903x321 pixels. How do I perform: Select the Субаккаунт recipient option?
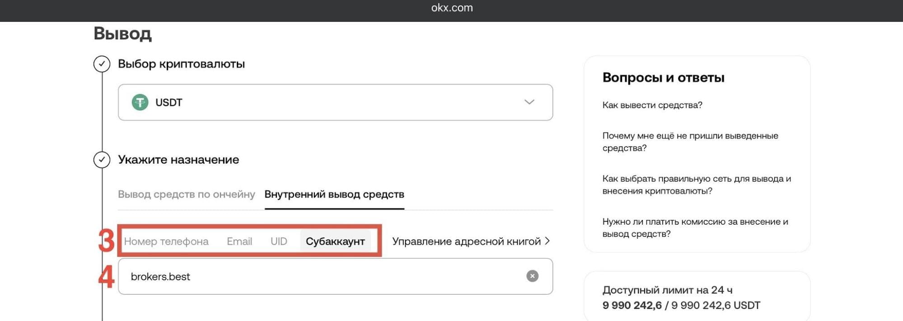[x=335, y=241]
